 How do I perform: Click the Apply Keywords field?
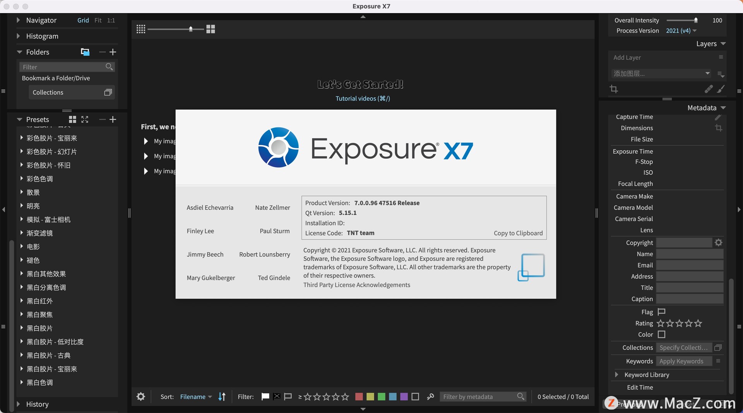[x=684, y=361]
